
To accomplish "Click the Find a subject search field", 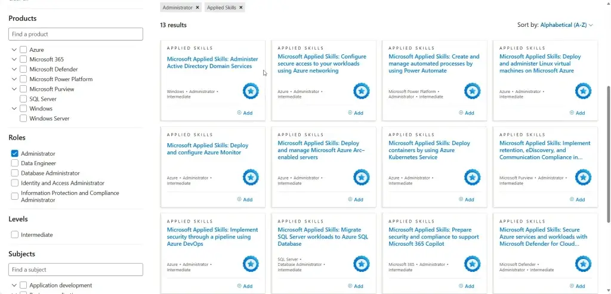I will click(76, 270).
